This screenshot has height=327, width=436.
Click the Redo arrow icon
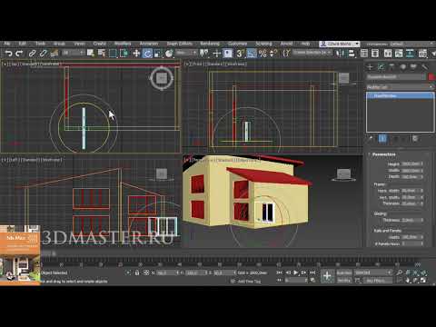(x=19, y=54)
